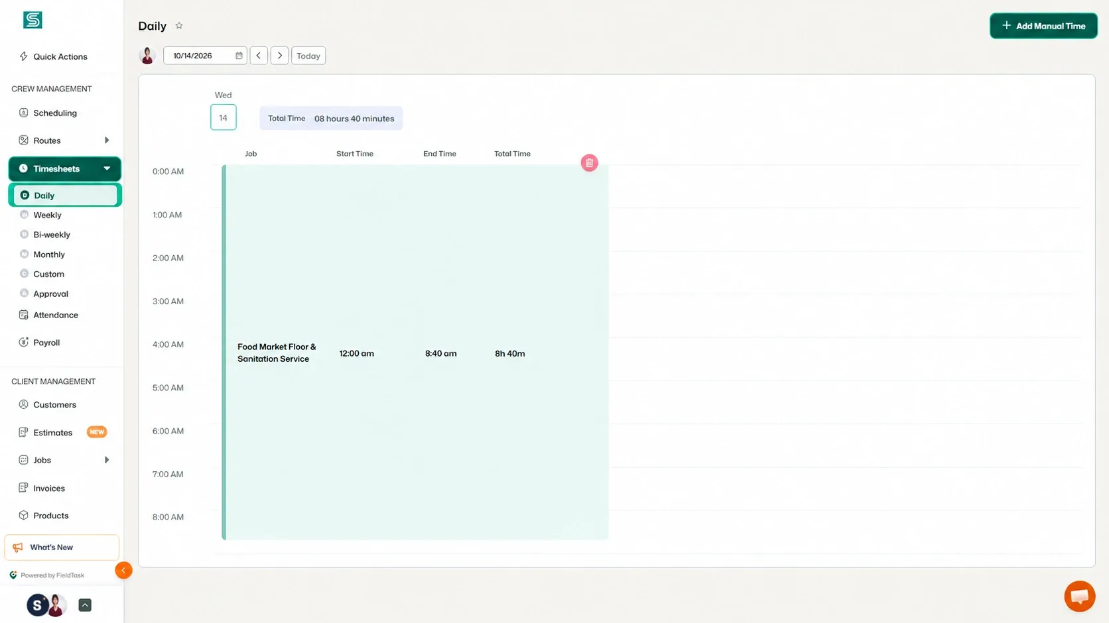Click the Add Manual Time button

click(1043, 26)
